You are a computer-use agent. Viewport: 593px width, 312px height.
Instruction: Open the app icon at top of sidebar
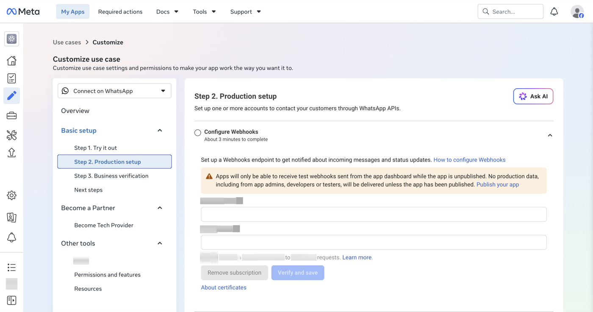[x=11, y=39]
